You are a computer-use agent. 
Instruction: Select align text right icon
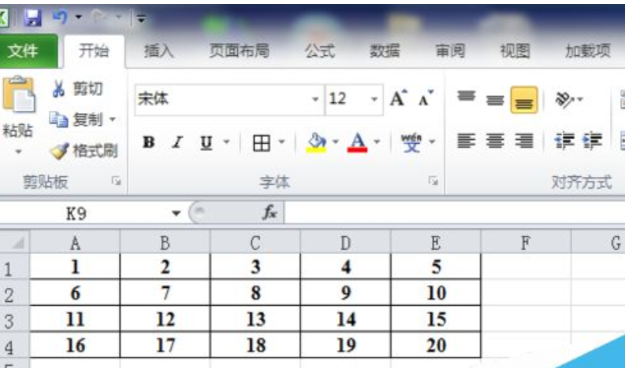524,141
